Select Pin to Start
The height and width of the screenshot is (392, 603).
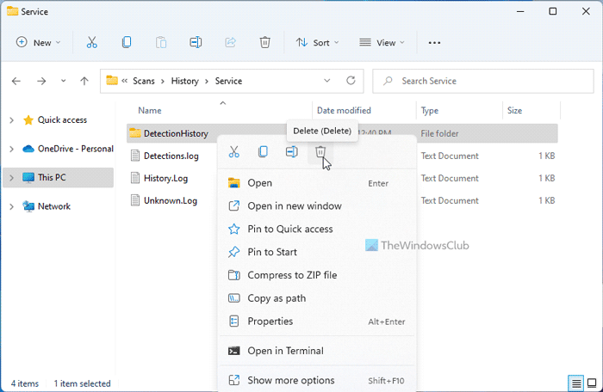point(317,252)
